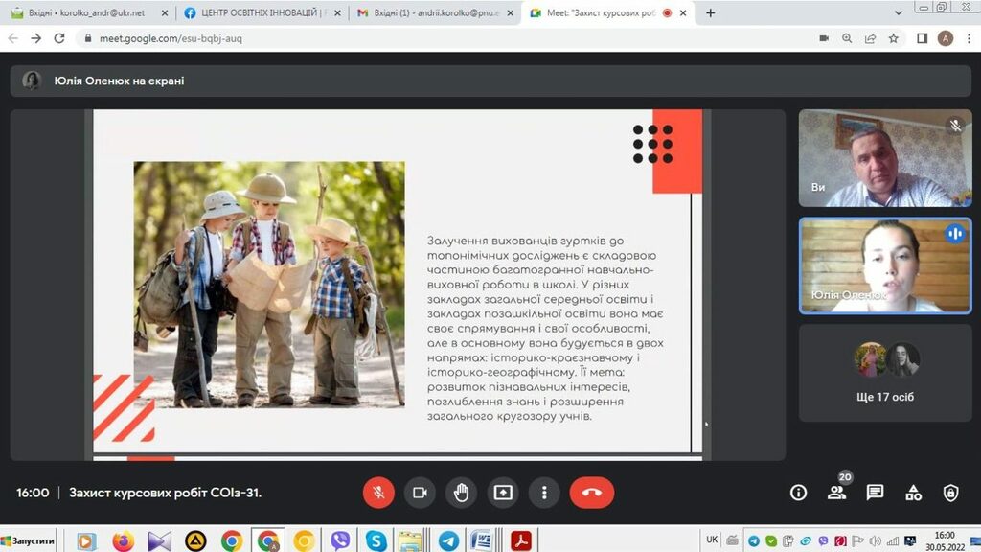Open the chat panel

[875, 493]
